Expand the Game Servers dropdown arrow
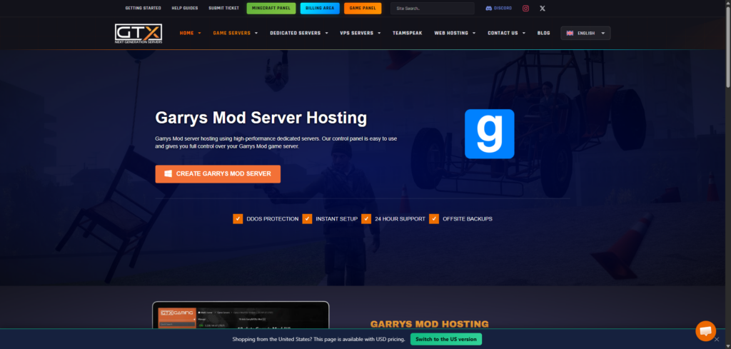 (256, 34)
